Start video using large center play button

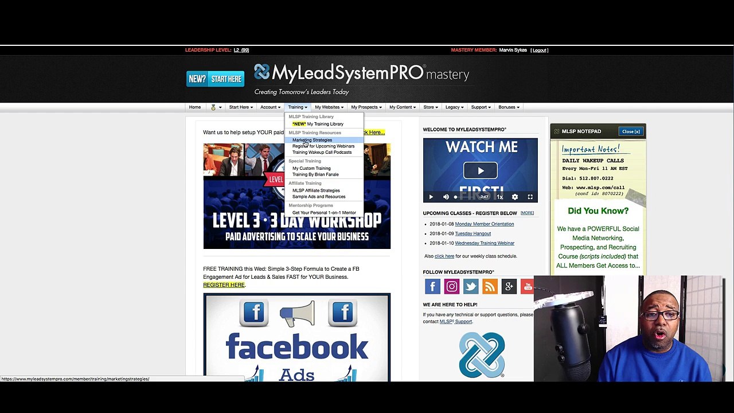coord(481,170)
